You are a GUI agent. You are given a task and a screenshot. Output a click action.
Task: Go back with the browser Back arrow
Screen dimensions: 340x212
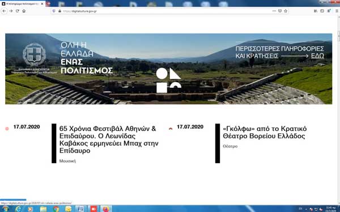pos(4,11)
